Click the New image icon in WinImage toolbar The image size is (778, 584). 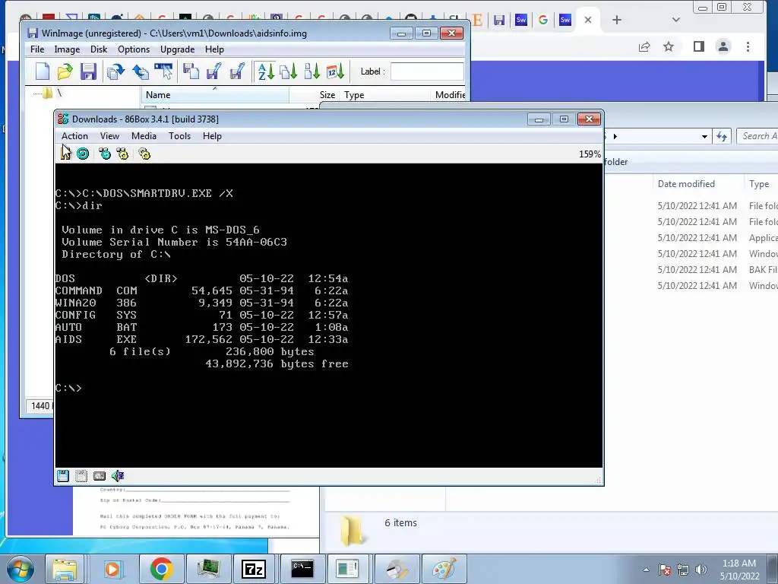coord(43,71)
